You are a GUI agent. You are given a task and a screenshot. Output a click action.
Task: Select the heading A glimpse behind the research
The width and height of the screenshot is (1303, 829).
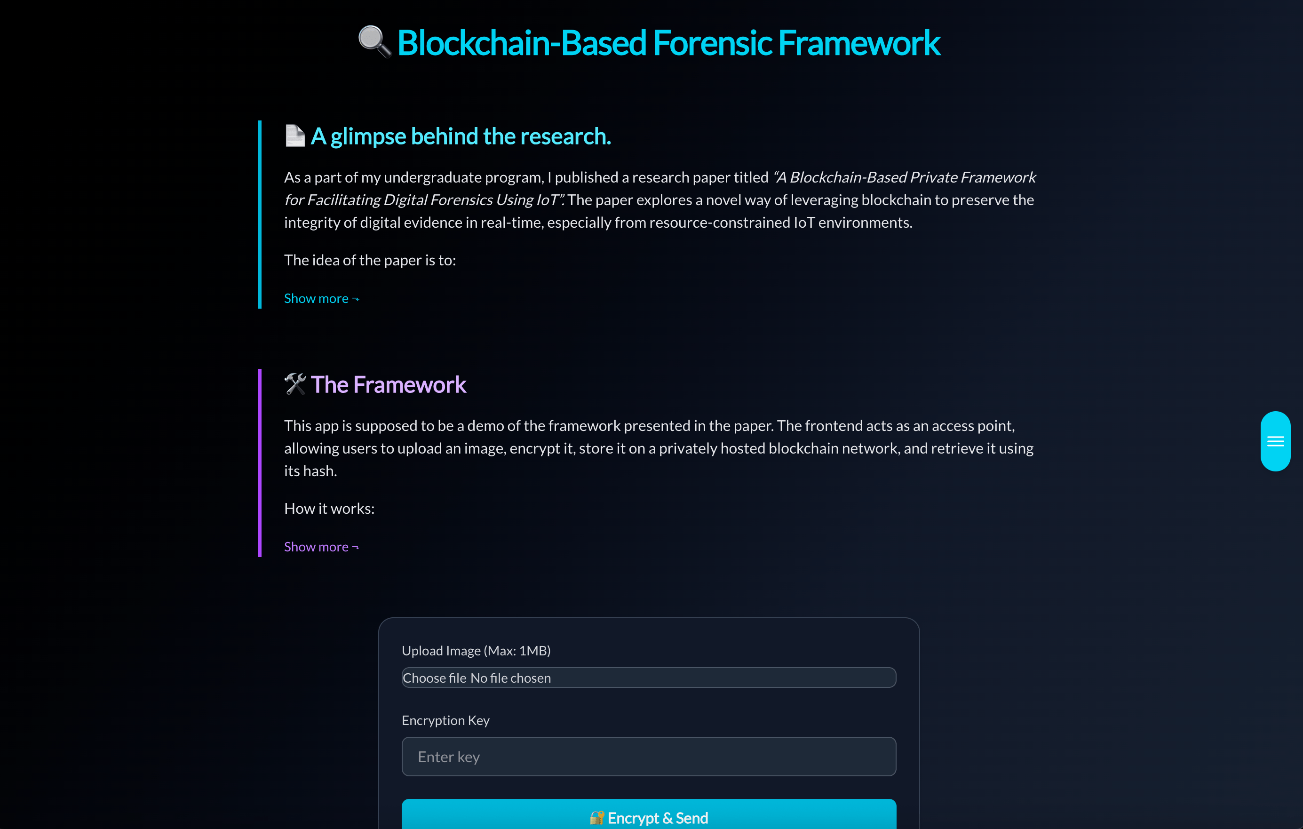point(461,136)
